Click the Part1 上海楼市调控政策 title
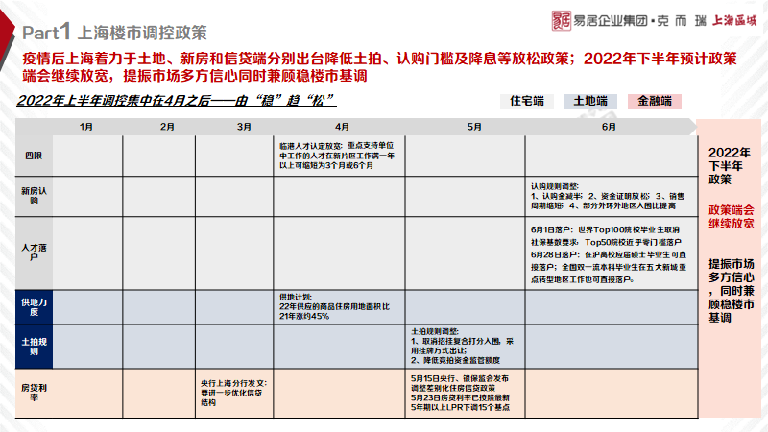Viewport: 768px width, 432px height. pyautogui.click(x=114, y=33)
